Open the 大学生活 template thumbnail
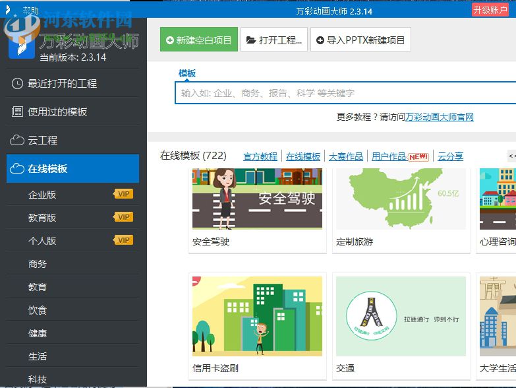The image size is (516, 388). [498, 316]
